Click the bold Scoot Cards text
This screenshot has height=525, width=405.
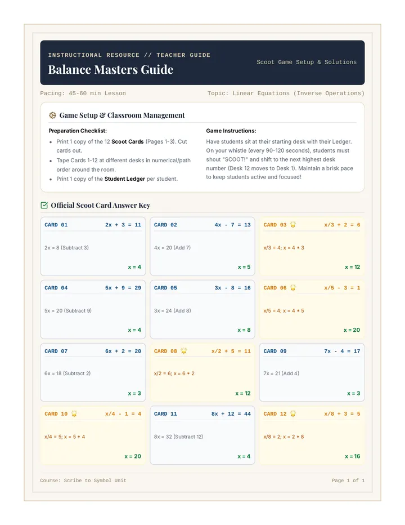pyautogui.click(x=128, y=141)
